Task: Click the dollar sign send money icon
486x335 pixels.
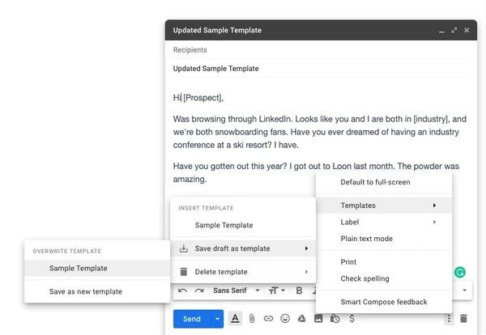Action: [x=352, y=319]
